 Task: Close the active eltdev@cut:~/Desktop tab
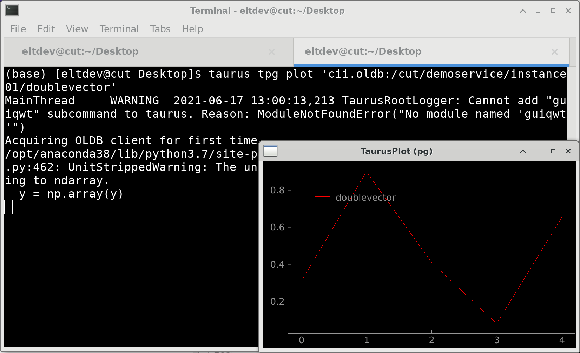pos(555,52)
